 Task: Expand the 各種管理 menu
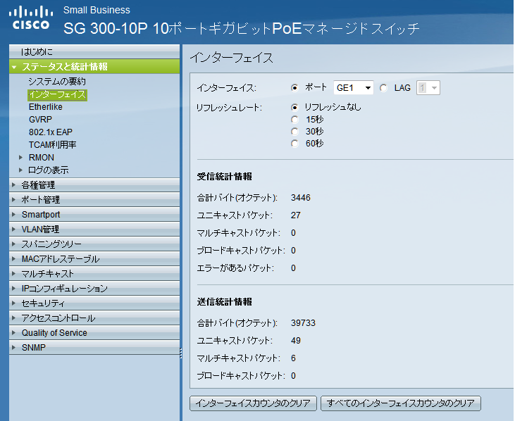point(94,185)
